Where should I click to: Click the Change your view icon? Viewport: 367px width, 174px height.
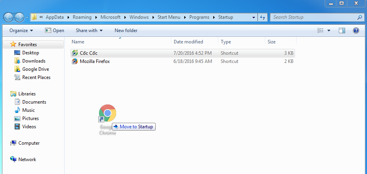321,30
